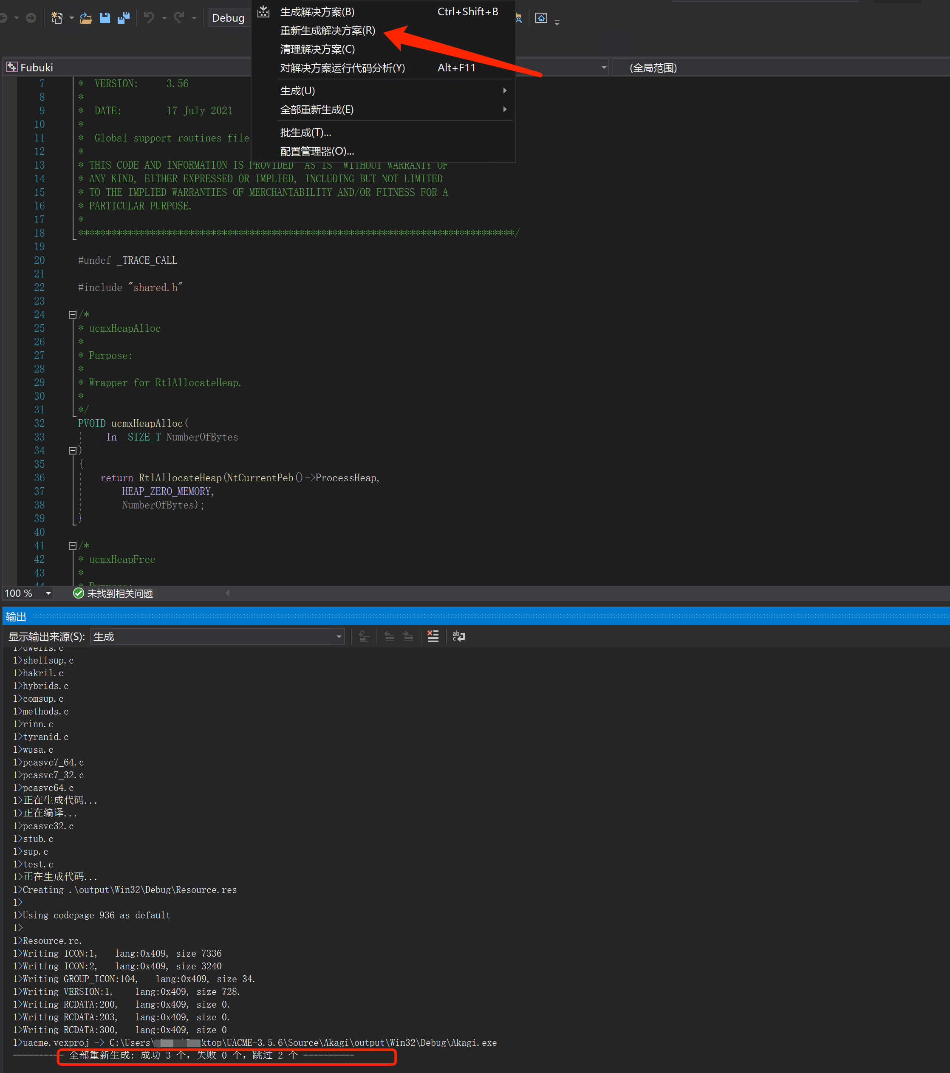Go to previous message in output
The width and height of the screenshot is (950, 1073).
(389, 637)
